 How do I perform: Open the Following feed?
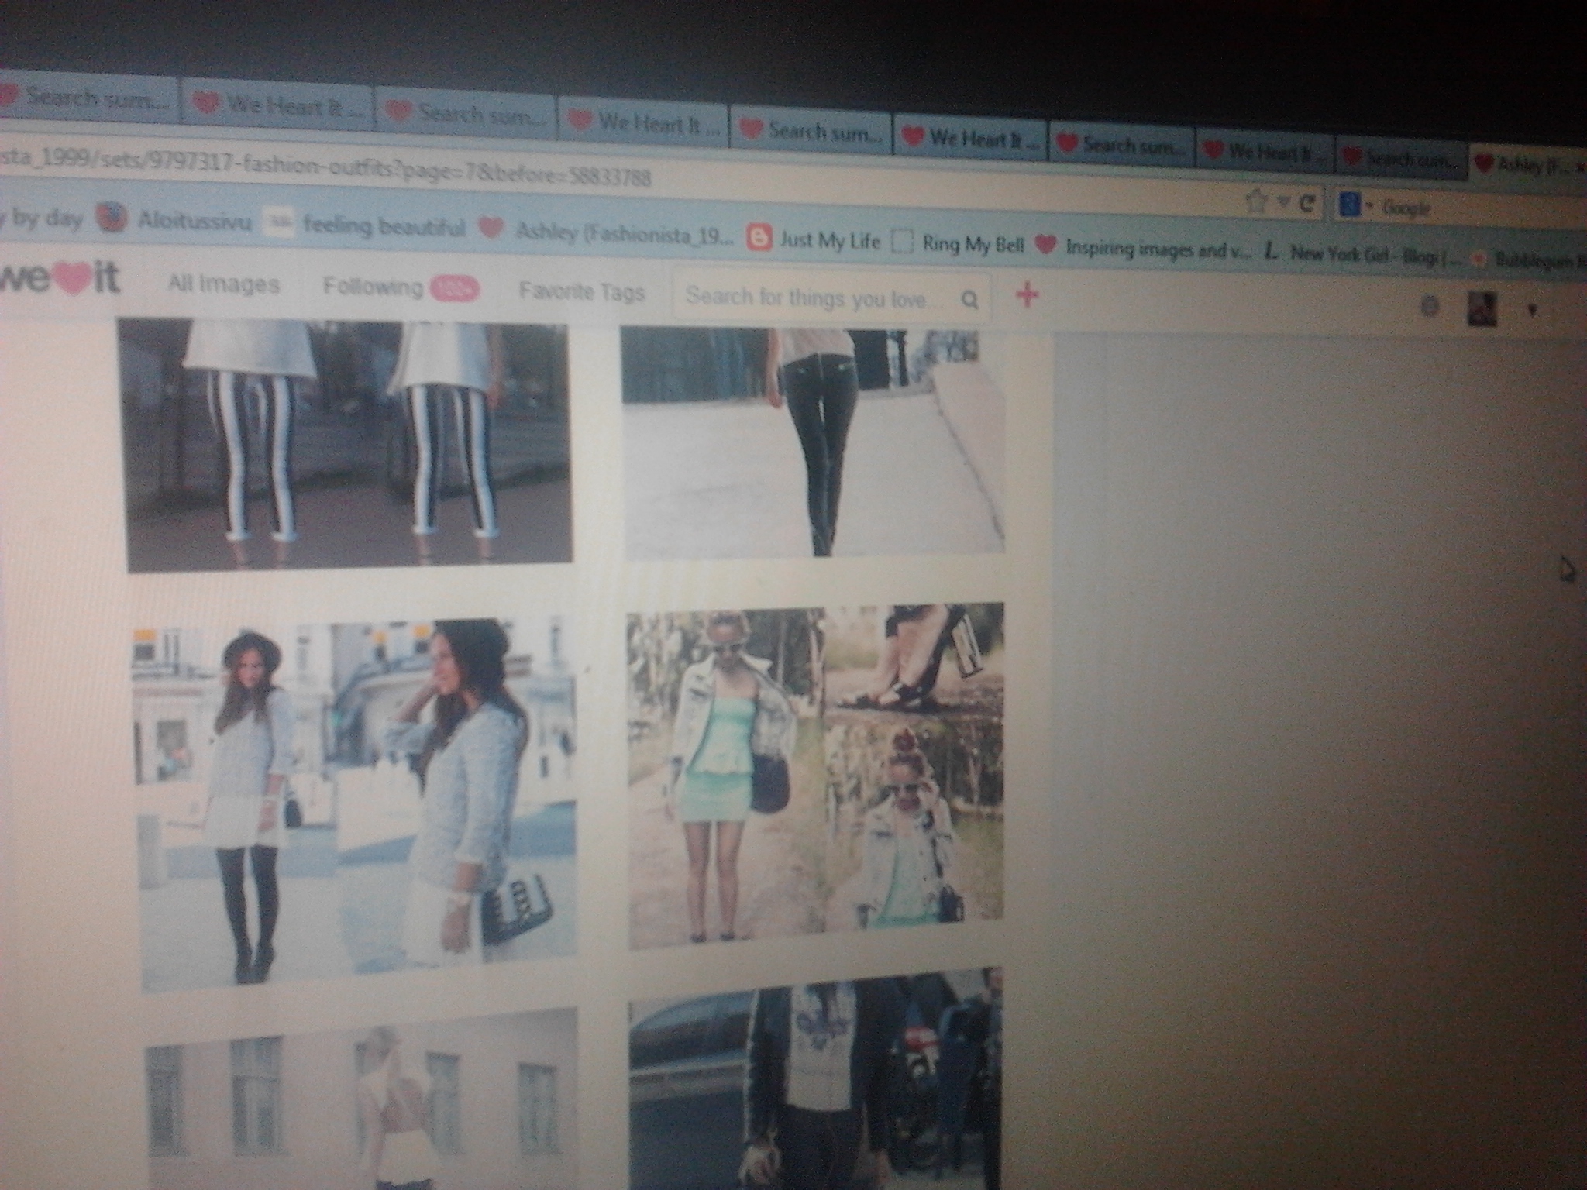coord(373,287)
